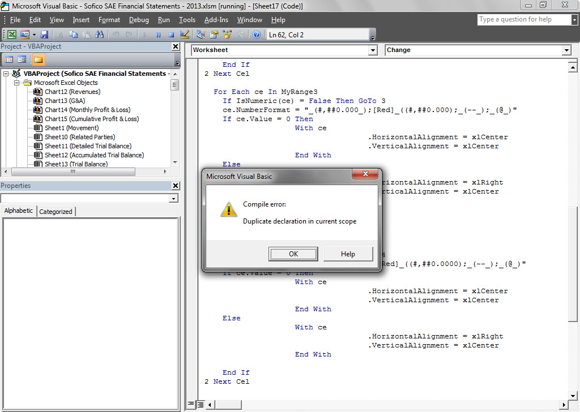Switch to Microsoft Excel via toolbar icon
This screenshot has height=412, width=580.
coord(12,35)
